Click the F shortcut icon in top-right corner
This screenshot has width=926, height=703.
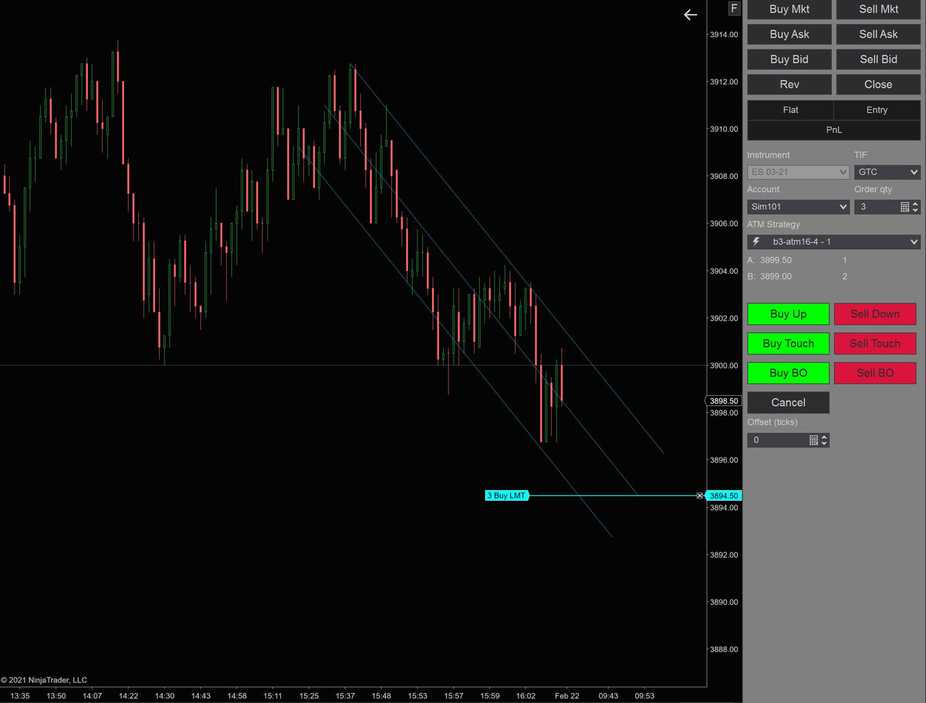[x=733, y=8]
